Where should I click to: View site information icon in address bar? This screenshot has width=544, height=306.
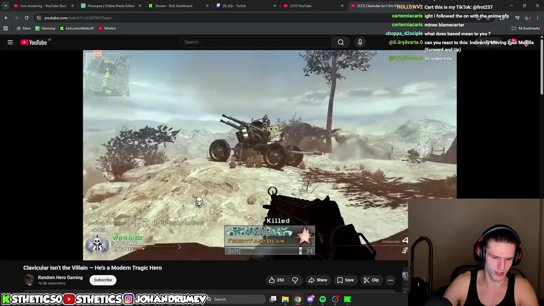(x=39, y=18)
